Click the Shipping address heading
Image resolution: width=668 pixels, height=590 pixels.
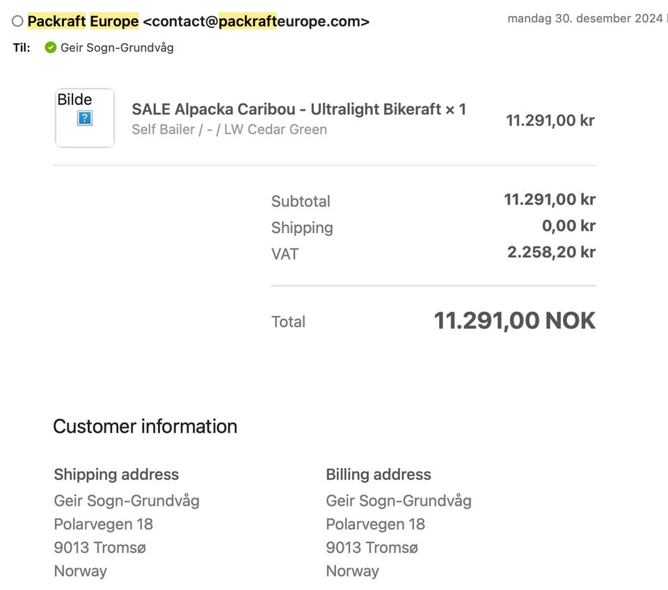point(116,475)
